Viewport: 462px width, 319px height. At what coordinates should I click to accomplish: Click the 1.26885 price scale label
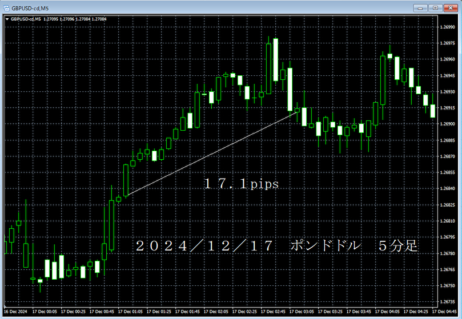[x=447, y=140]
